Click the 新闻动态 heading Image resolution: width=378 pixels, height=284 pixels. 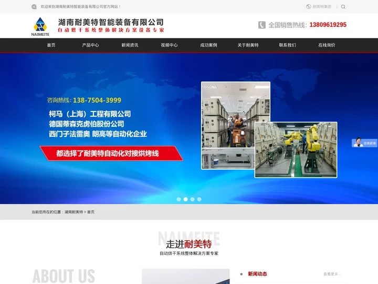tap(257, 274)
